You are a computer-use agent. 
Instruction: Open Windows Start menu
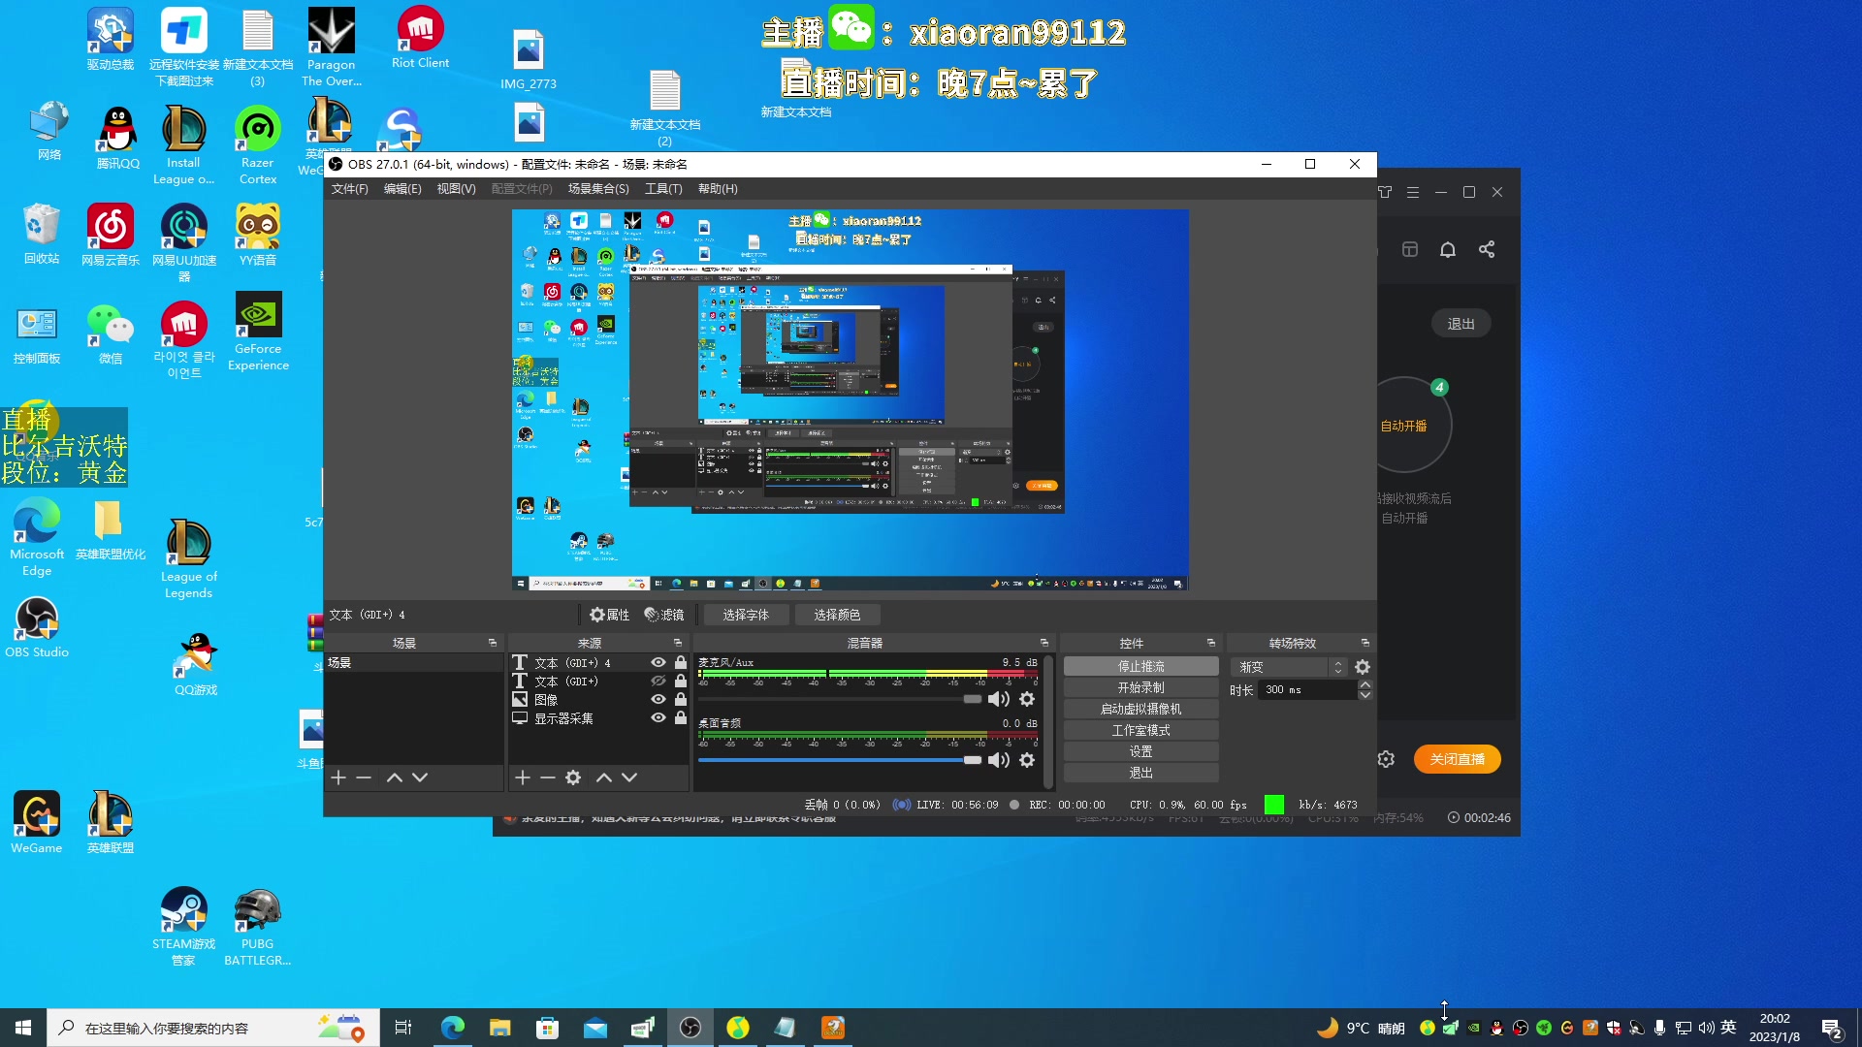click(x=23, y=1028)
